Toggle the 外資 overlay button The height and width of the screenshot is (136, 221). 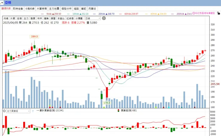pos(13,18)
